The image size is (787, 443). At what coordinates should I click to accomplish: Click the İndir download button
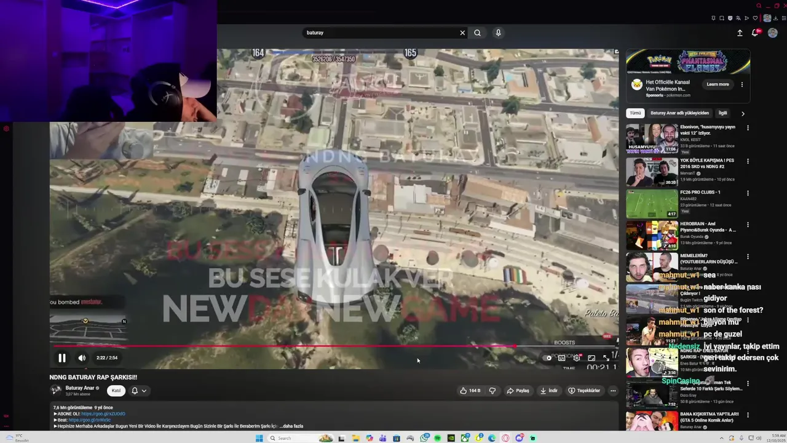548,391
